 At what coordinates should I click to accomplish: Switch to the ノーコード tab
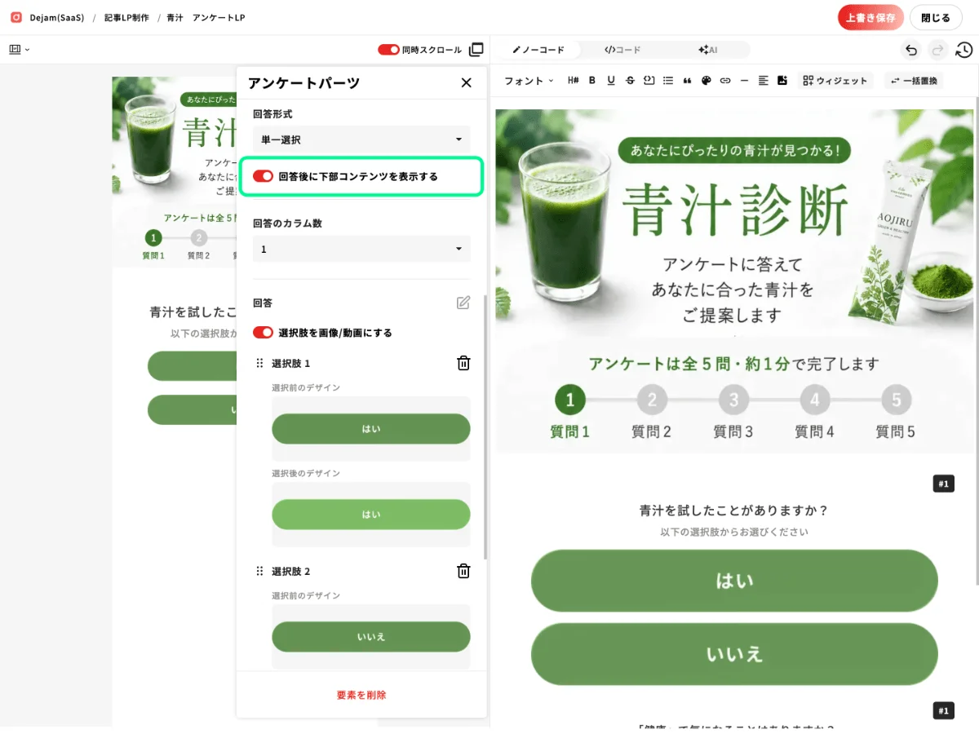(x=538, y=50)
